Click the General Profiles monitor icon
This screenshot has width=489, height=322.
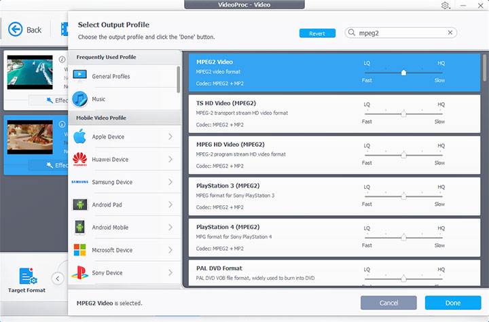[x=80, y=76]
